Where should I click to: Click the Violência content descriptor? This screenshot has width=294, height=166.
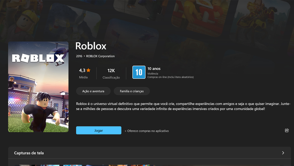(x=153, y=74)
